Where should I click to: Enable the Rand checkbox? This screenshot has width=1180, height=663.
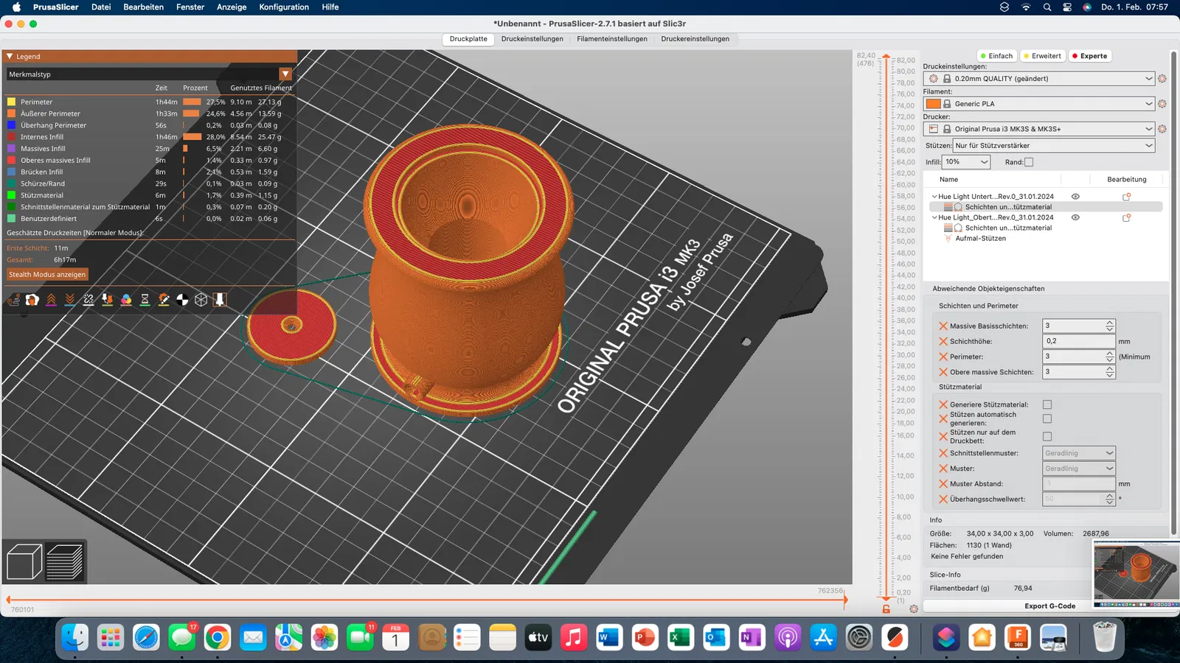1029,162
